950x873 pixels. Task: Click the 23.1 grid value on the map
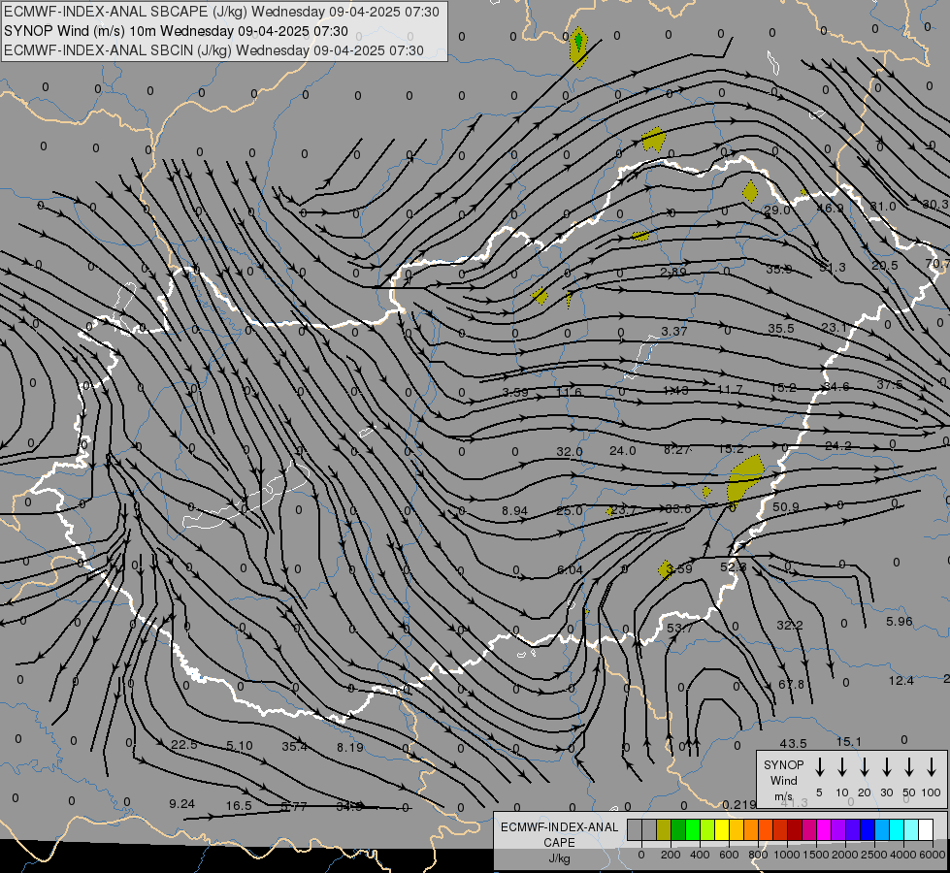[x=835, y=328]
